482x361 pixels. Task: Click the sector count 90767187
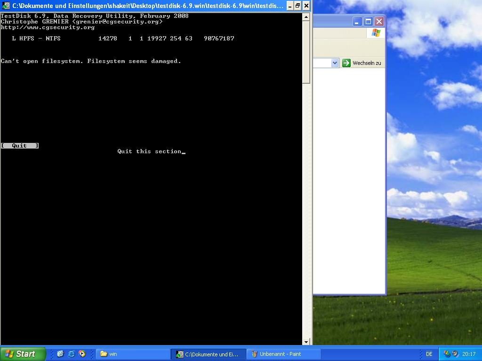pyautogui.click(x=219, y=39)
